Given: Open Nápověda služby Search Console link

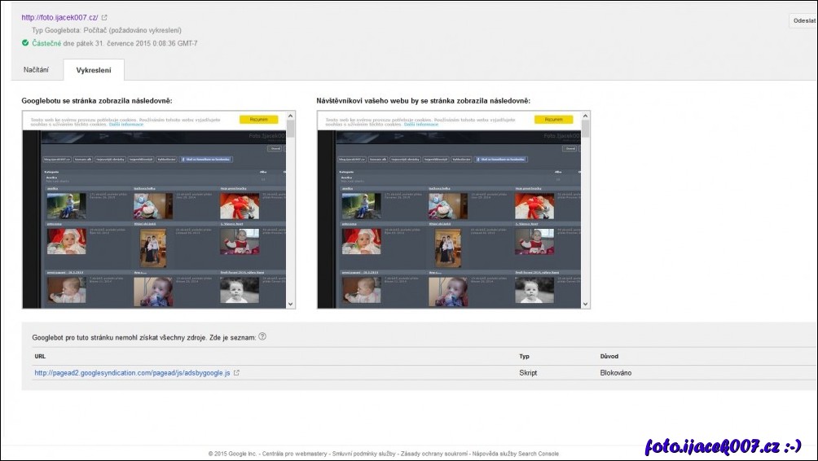Looking at the screenshot, I should 516,454.
